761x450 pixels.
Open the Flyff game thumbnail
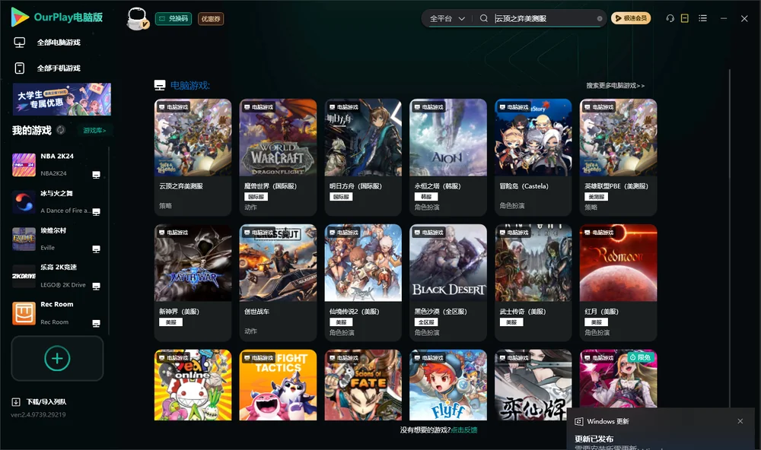448,385
